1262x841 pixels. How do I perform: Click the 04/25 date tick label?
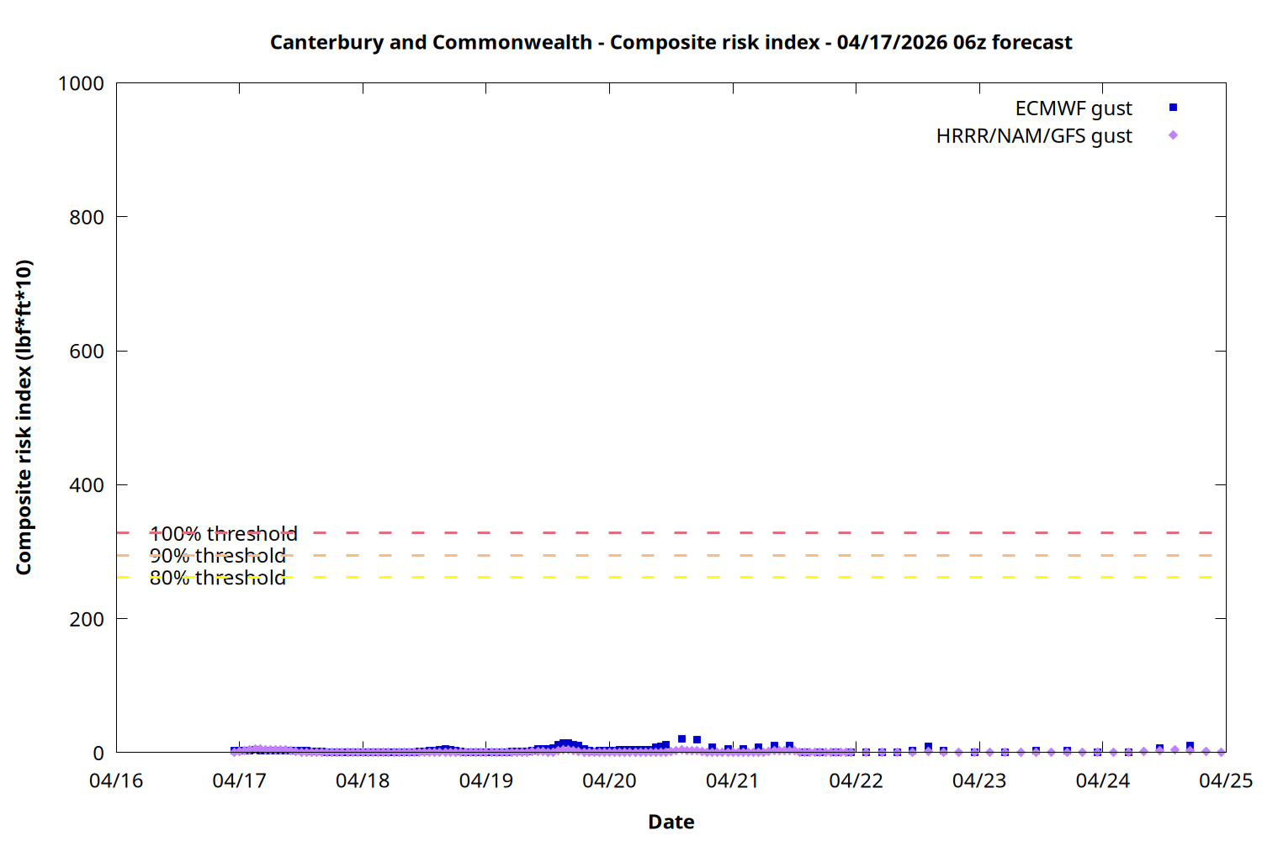point(1225,780)
